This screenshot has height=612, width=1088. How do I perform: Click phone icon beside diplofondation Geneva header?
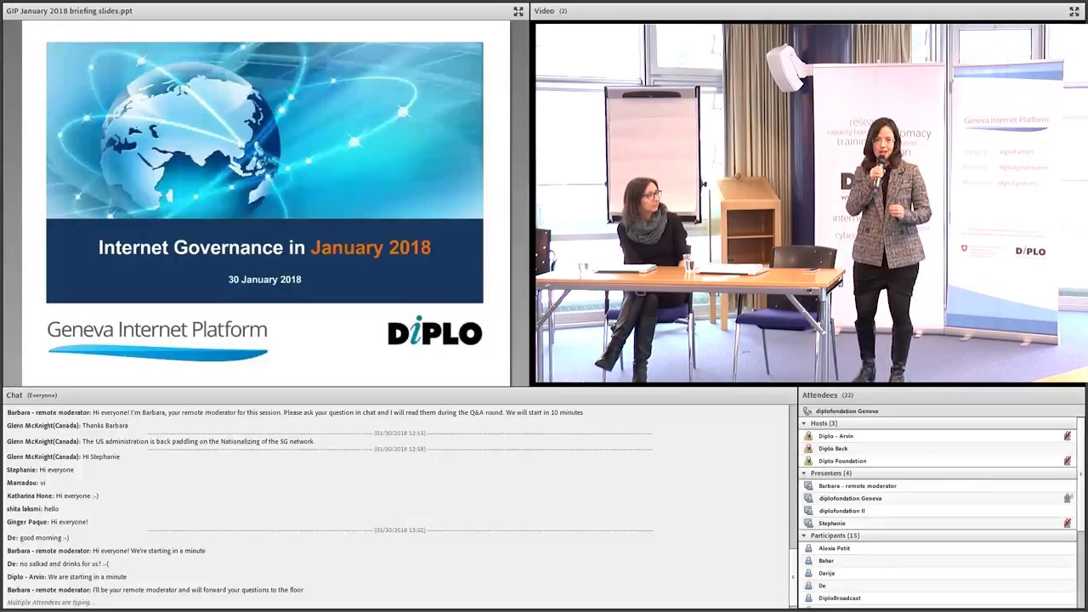click(807, 411)
